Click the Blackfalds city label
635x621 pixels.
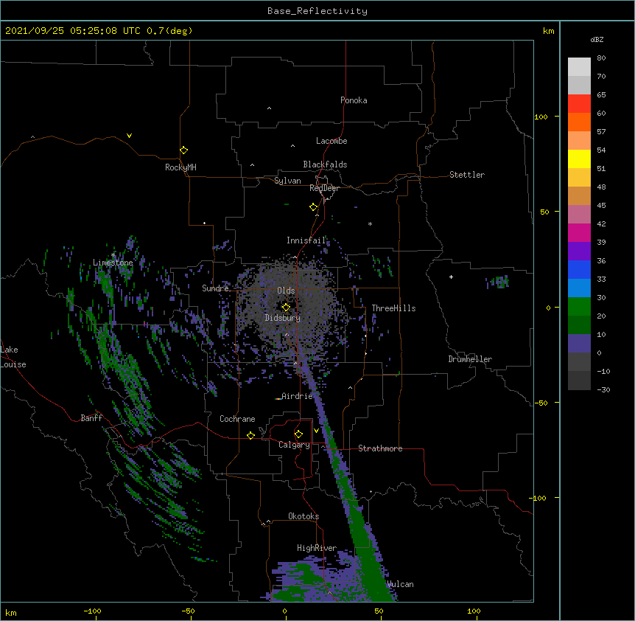coord(325,164)
